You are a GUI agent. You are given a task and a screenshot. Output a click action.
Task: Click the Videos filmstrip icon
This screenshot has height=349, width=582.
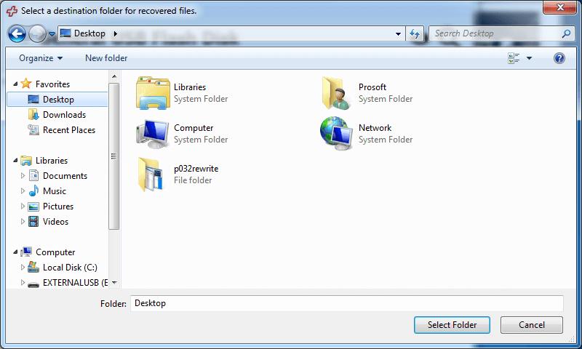33,222
